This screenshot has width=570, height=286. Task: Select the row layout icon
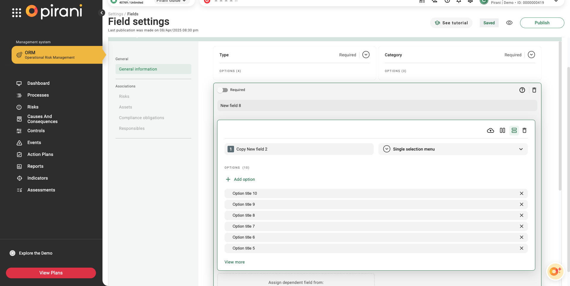[x=514, y=131]
